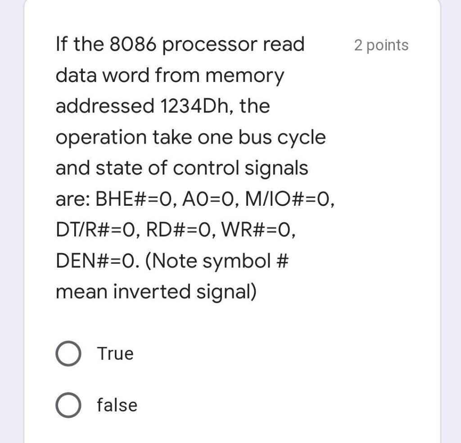
Task: Click the circle next to True
Action: tap(68, 353)
